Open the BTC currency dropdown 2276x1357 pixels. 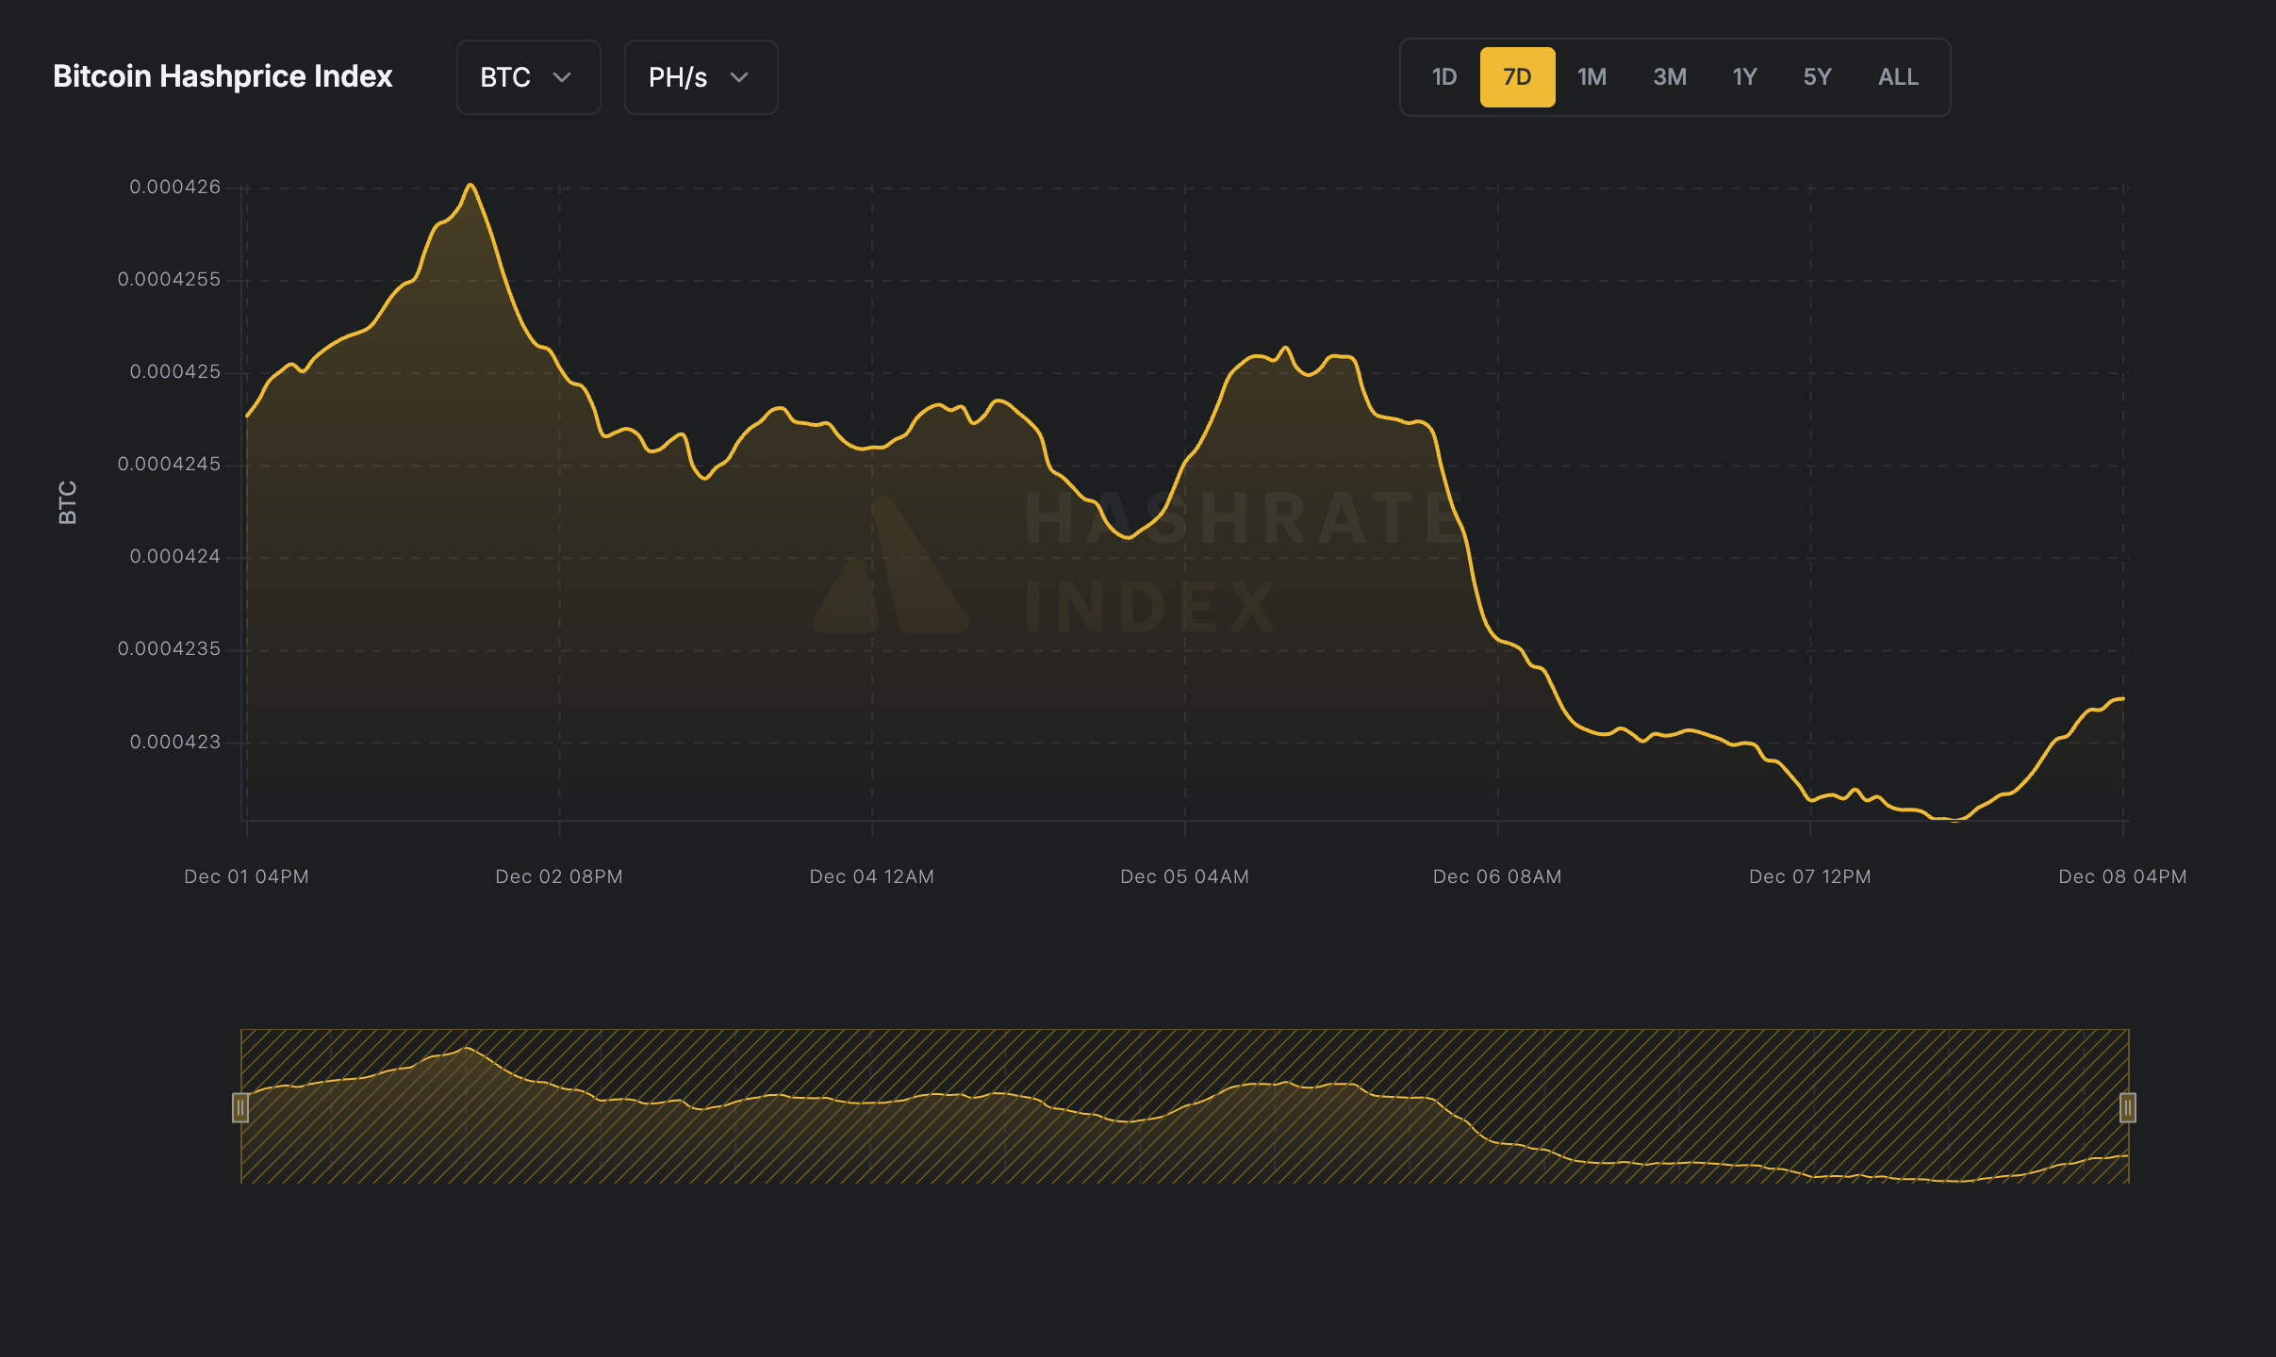528,77
